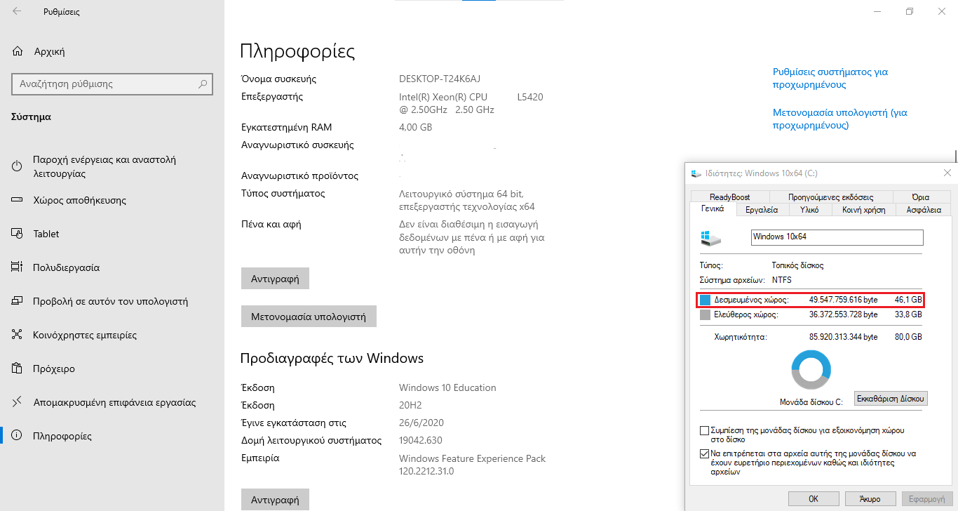The width and height of the screenshot is (958, 511).
Task: Click the version value 20H2
Action: 412,405
